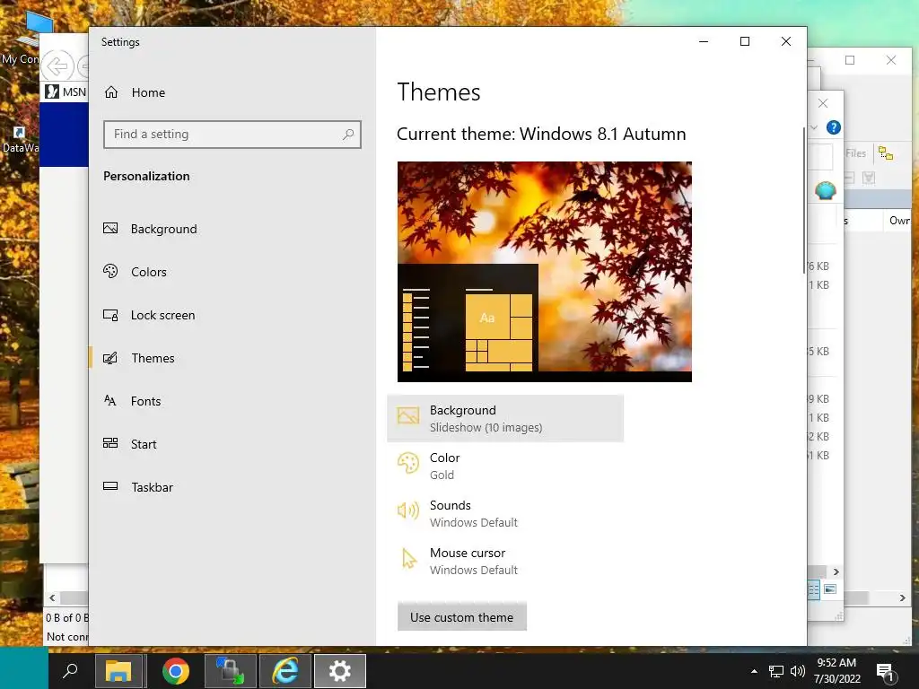The height and width of the screenshot is (689, 919).
Task: Click the gold palette Color icon
Action: pyautogui.click(x=408, y=463)
